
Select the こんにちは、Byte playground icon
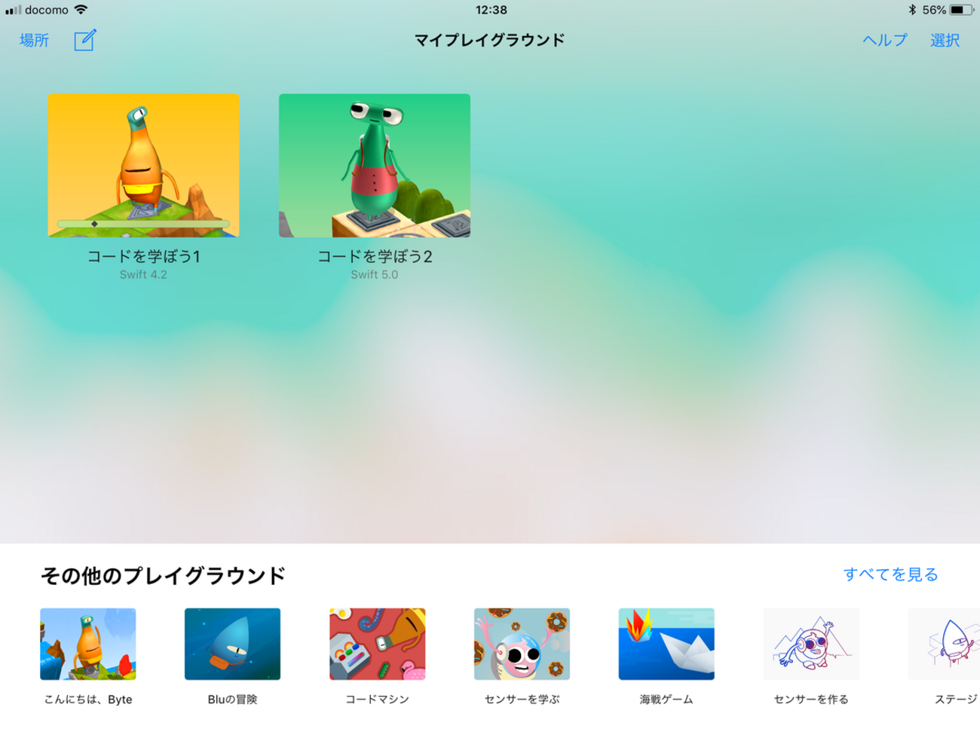pyautogui.click(x=88, y=644)
